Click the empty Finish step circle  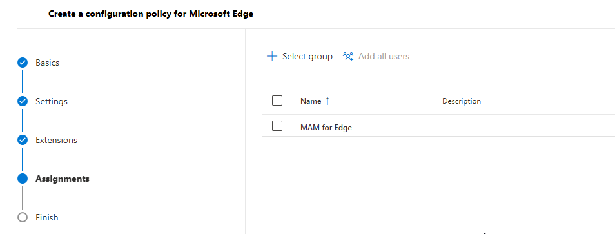(x=23, y=217)
